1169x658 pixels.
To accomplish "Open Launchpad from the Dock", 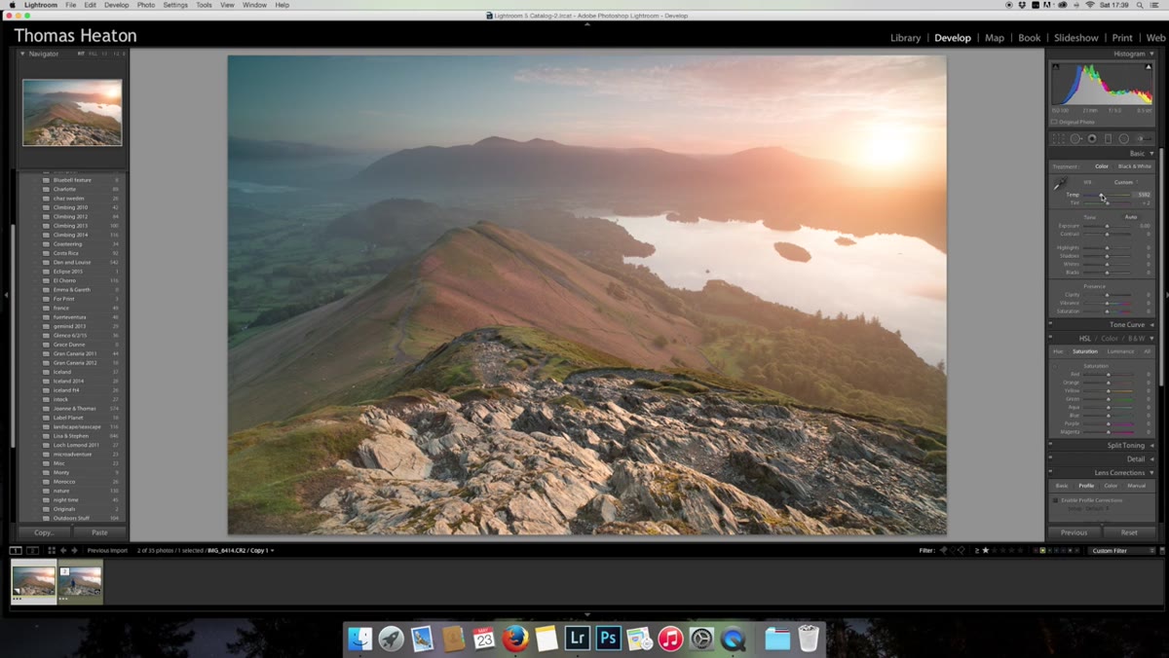I will click(x=392, y=639).
